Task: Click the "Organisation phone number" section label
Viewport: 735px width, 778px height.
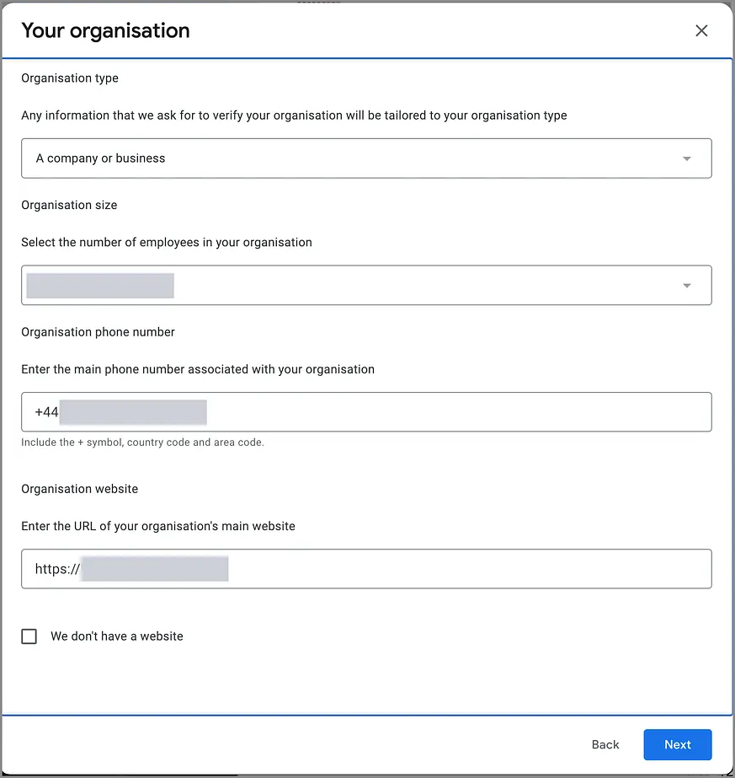Action: [98, 332]
